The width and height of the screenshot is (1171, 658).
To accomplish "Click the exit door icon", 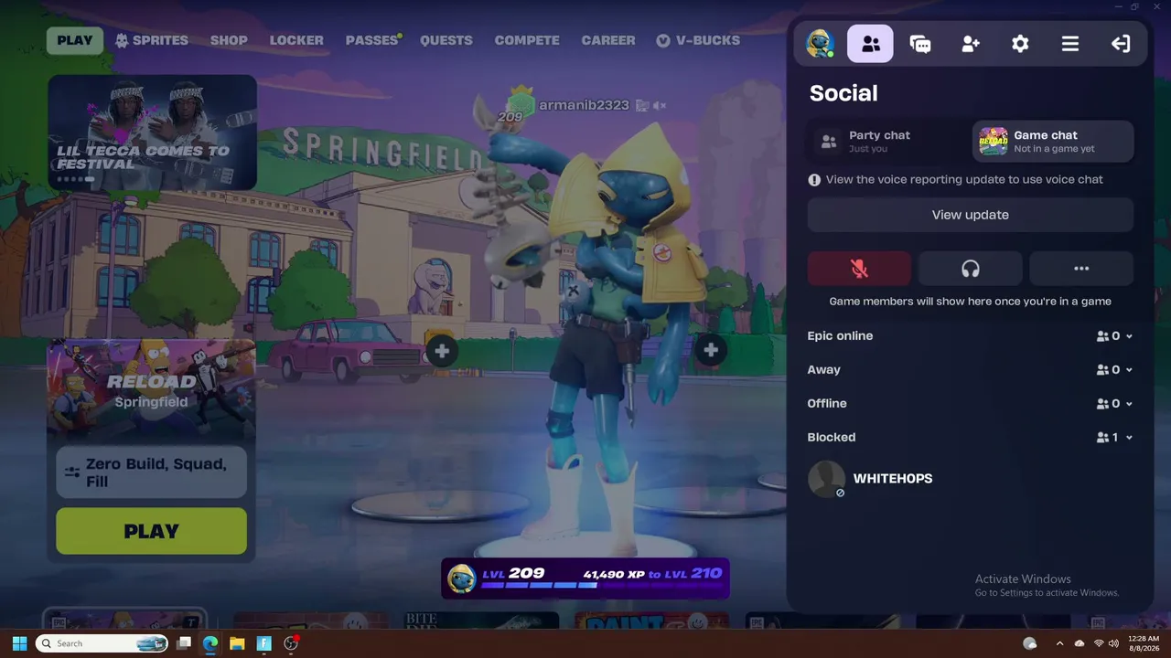I will (x=1121, y=43).
